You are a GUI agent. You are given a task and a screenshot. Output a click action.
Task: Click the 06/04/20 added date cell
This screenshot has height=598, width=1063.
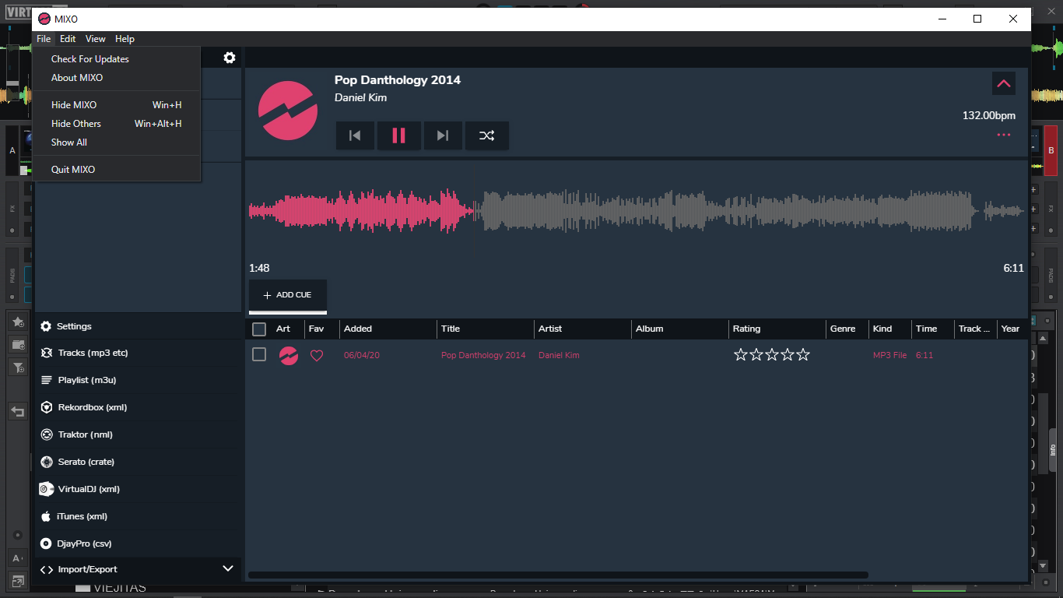click(362, 355)
